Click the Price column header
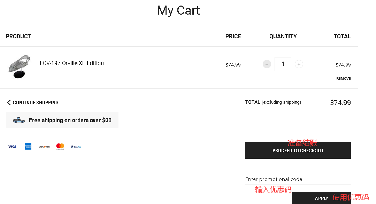Image resolution: width=376 pixels, height=204 pixels. point(233,37)
